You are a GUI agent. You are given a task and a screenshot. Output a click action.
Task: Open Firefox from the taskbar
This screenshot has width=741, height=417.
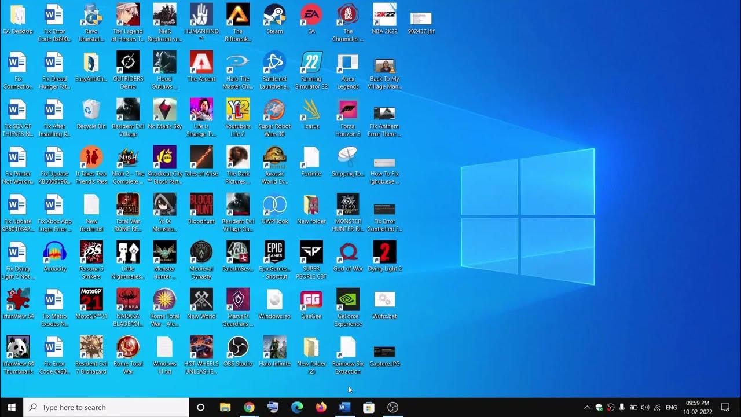pos(321,407)
